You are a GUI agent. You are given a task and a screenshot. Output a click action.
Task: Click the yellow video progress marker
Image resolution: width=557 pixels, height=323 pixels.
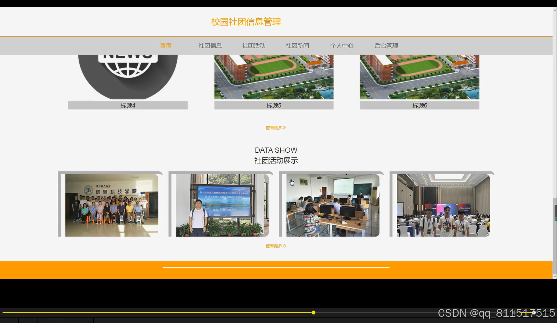point(313,312)
